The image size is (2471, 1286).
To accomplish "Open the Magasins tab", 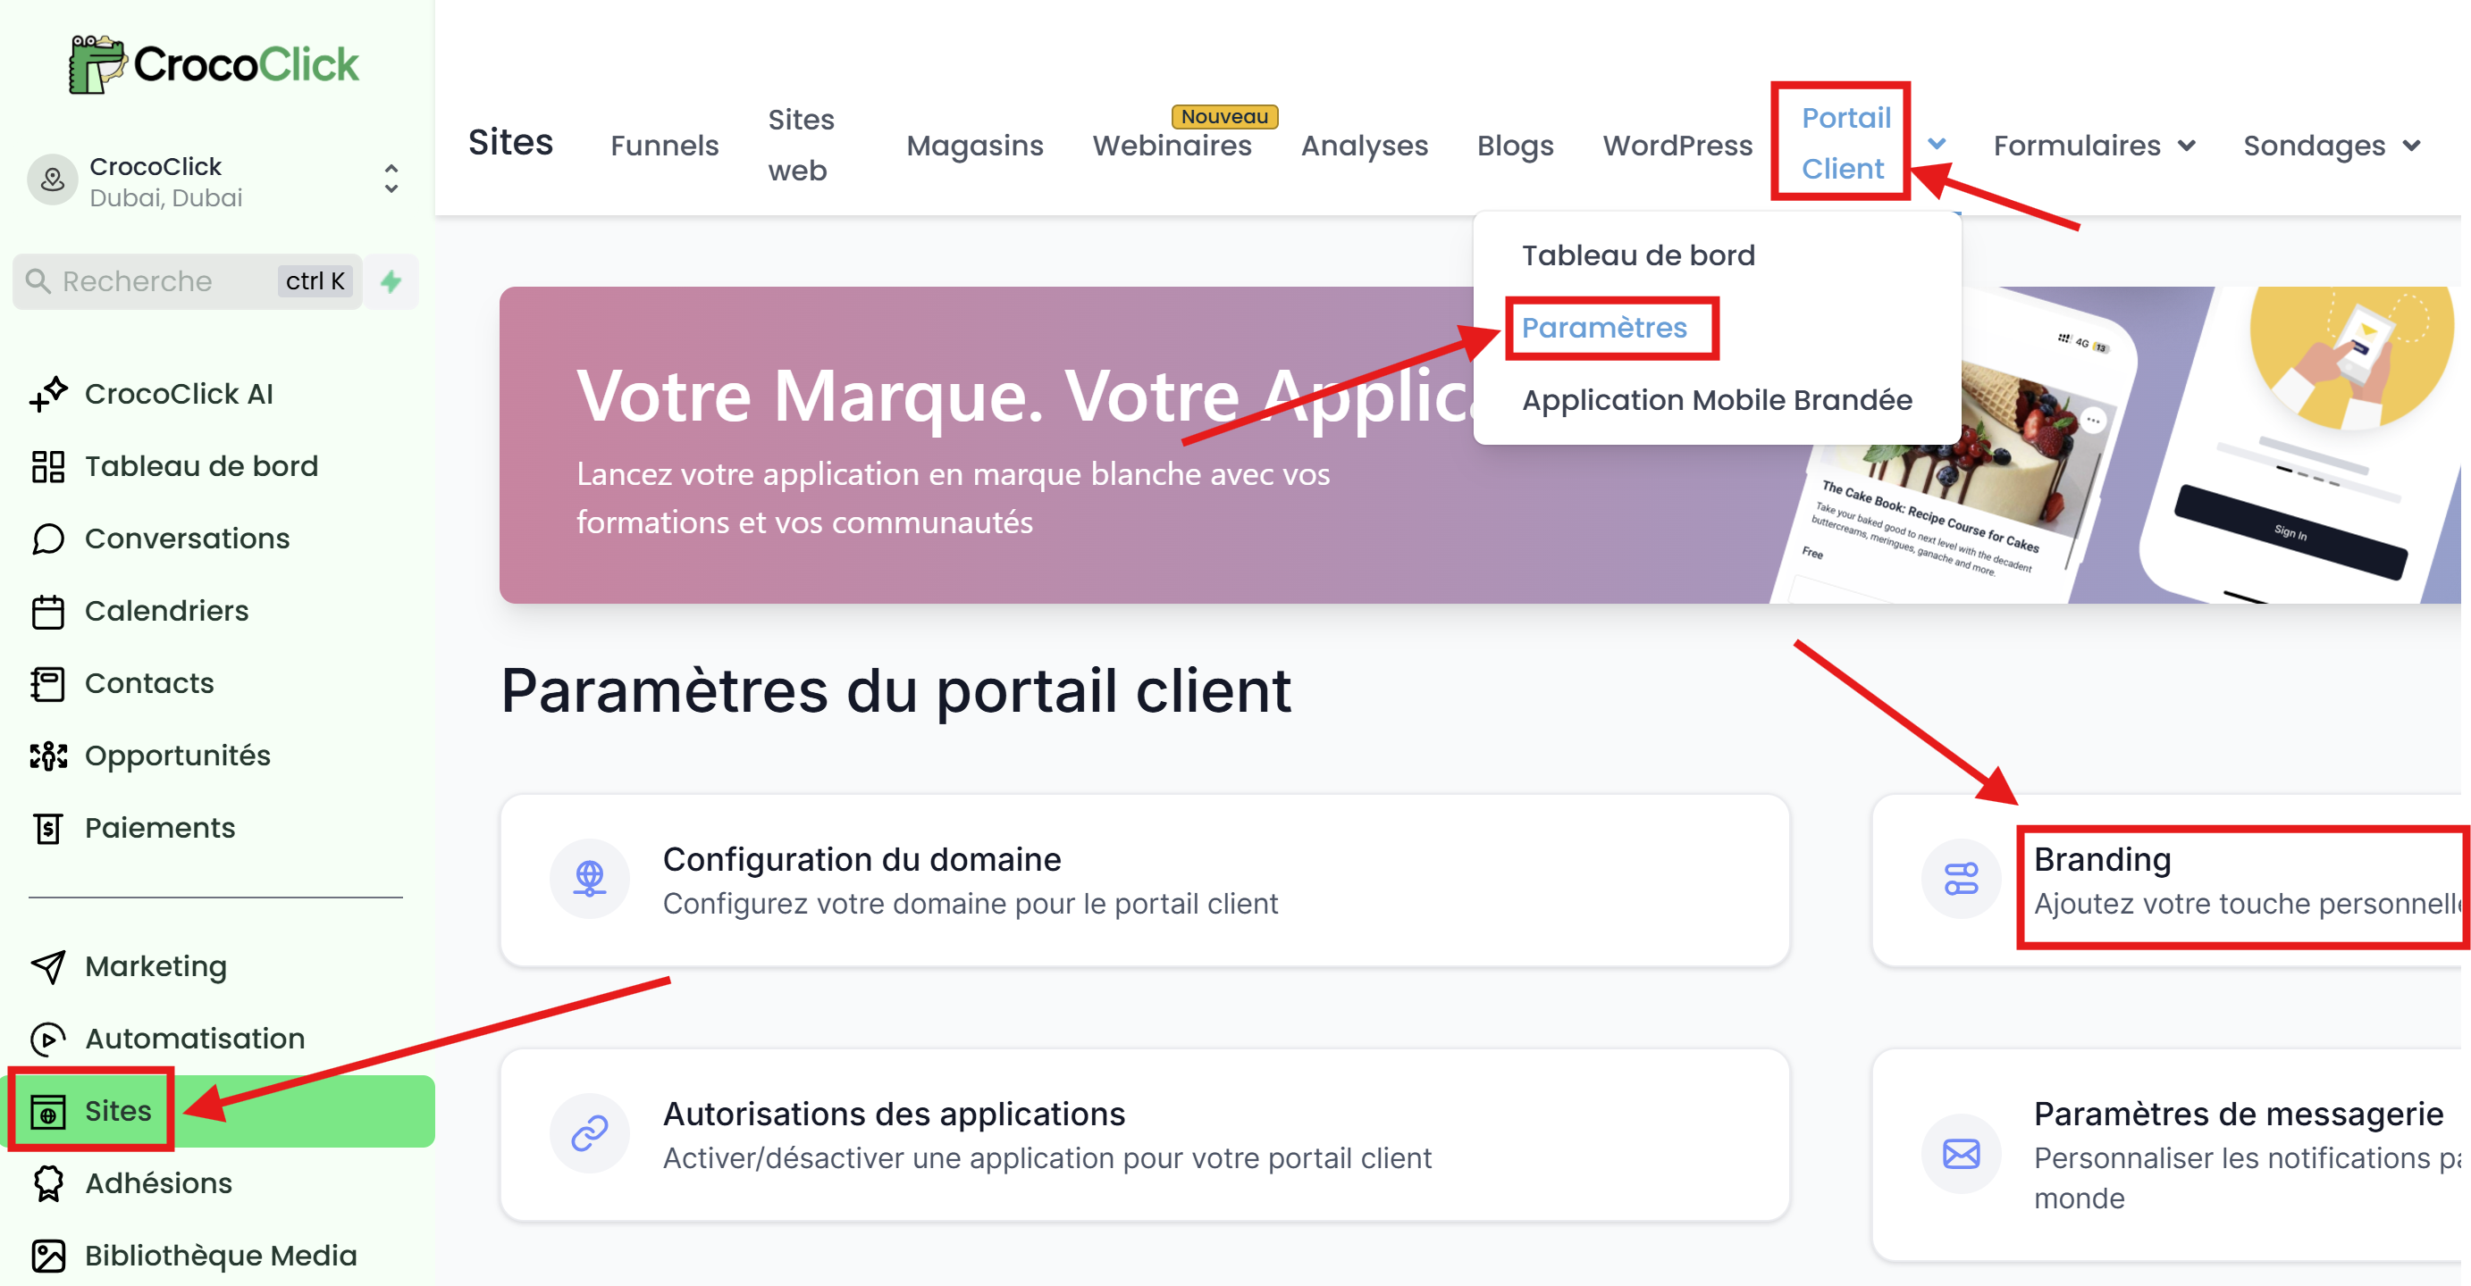I will coord(975,146).
